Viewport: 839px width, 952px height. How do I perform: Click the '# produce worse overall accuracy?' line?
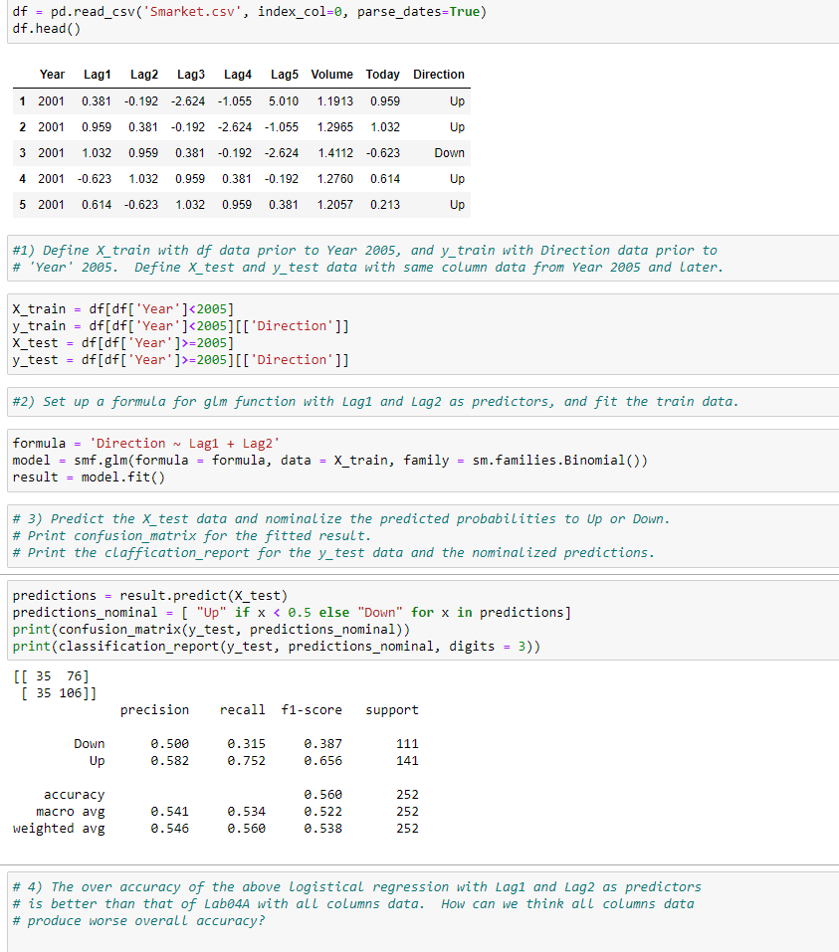tap(138, 921)
